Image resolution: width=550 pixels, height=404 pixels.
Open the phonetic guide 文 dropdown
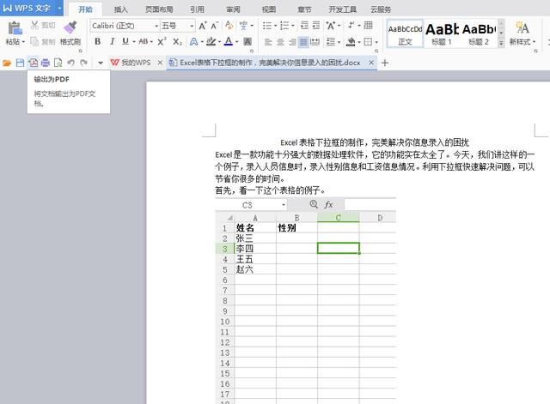click(252, 26)
